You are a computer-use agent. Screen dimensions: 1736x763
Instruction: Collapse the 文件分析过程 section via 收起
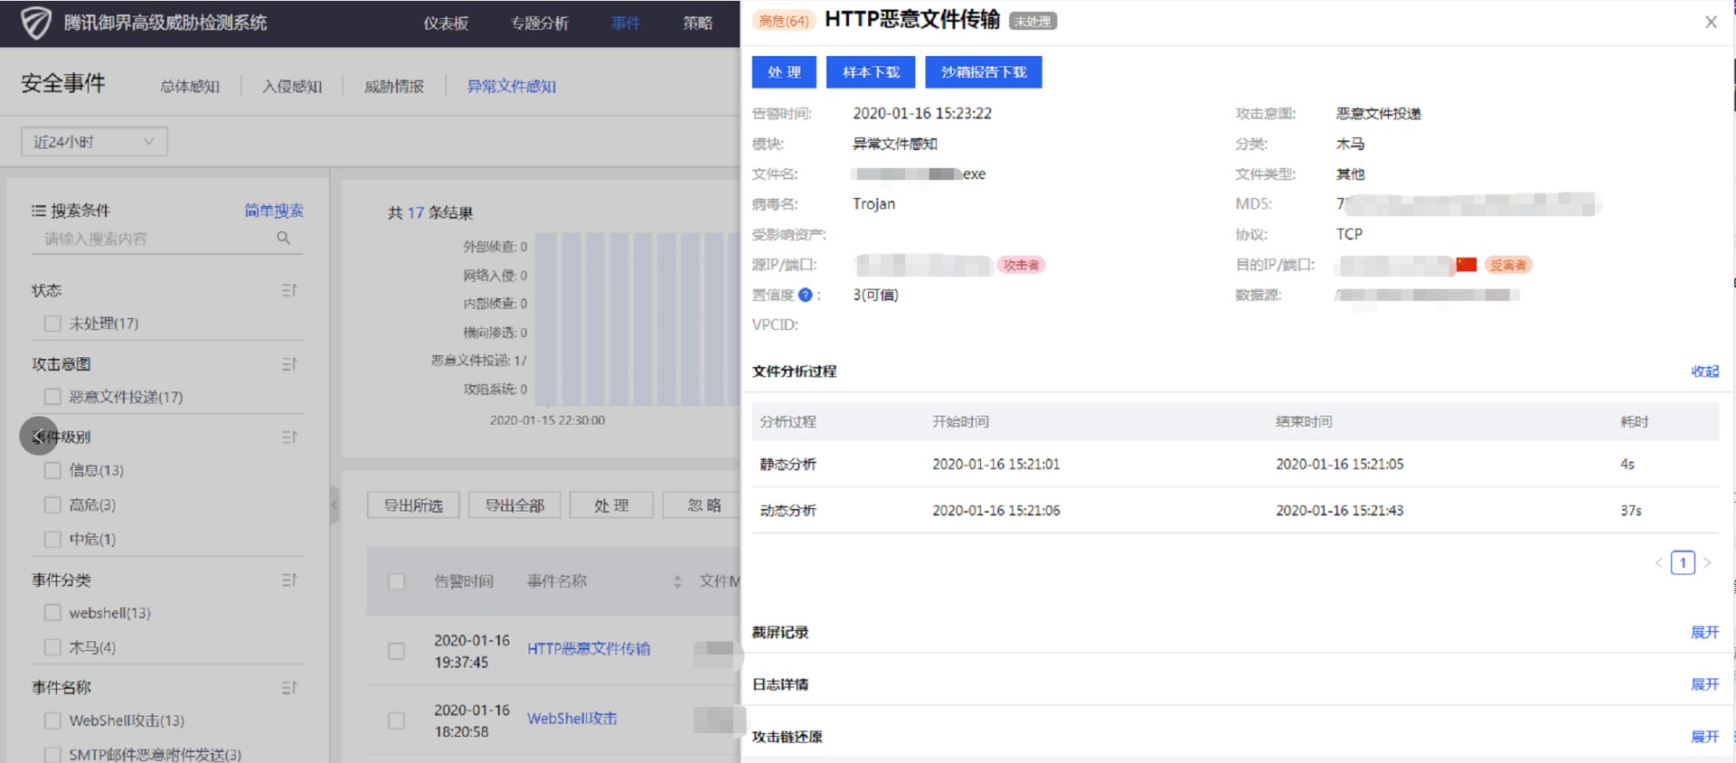click(1704, 372)
